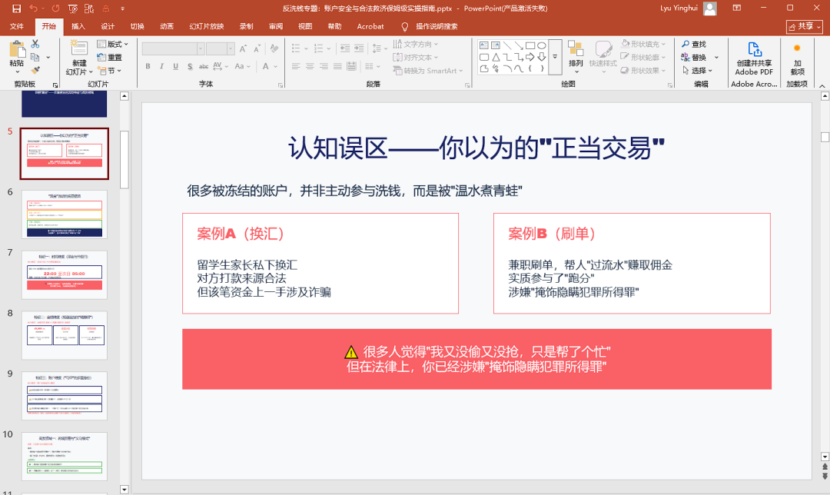The width and height of the screenshot is (830, 495).
Task: Switch to the 幻灯片放映 Slide Show tab
Action: [207, 26]
